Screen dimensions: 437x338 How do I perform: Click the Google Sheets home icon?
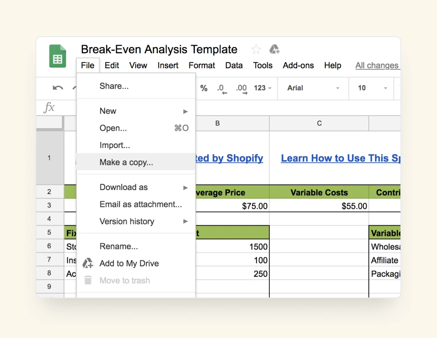click(57, 56)
